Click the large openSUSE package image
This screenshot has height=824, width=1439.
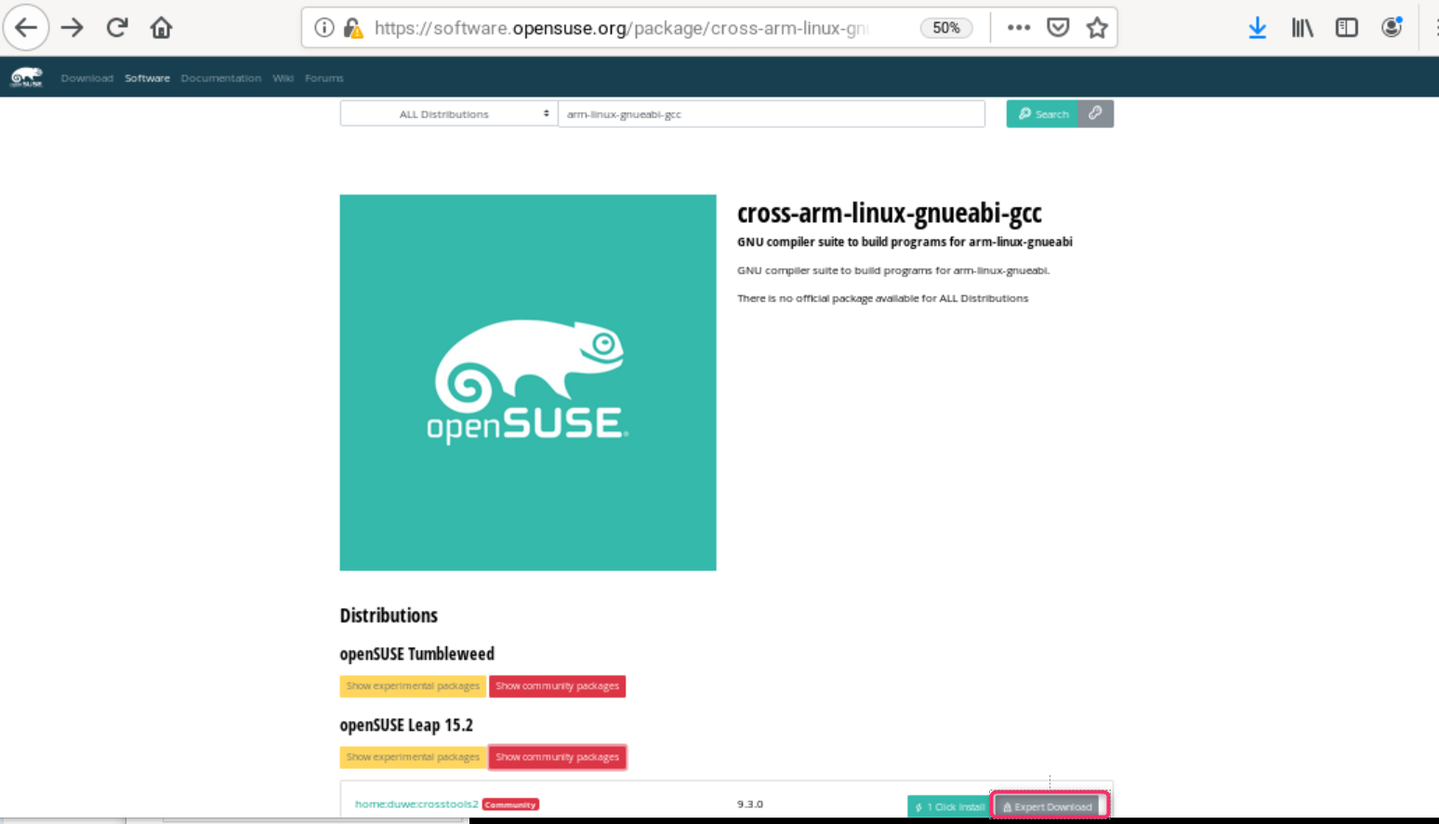(528, 382)
